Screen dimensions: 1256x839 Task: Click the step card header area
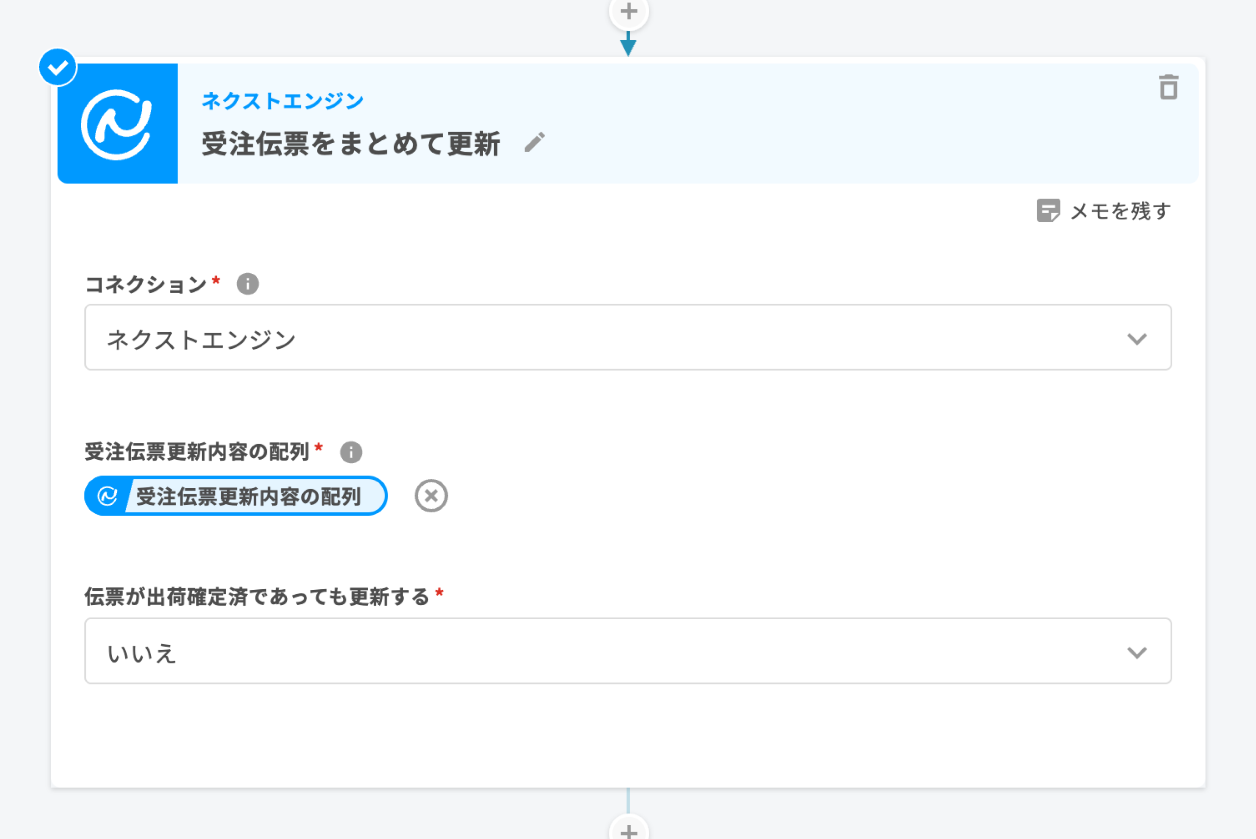point(802,124)
